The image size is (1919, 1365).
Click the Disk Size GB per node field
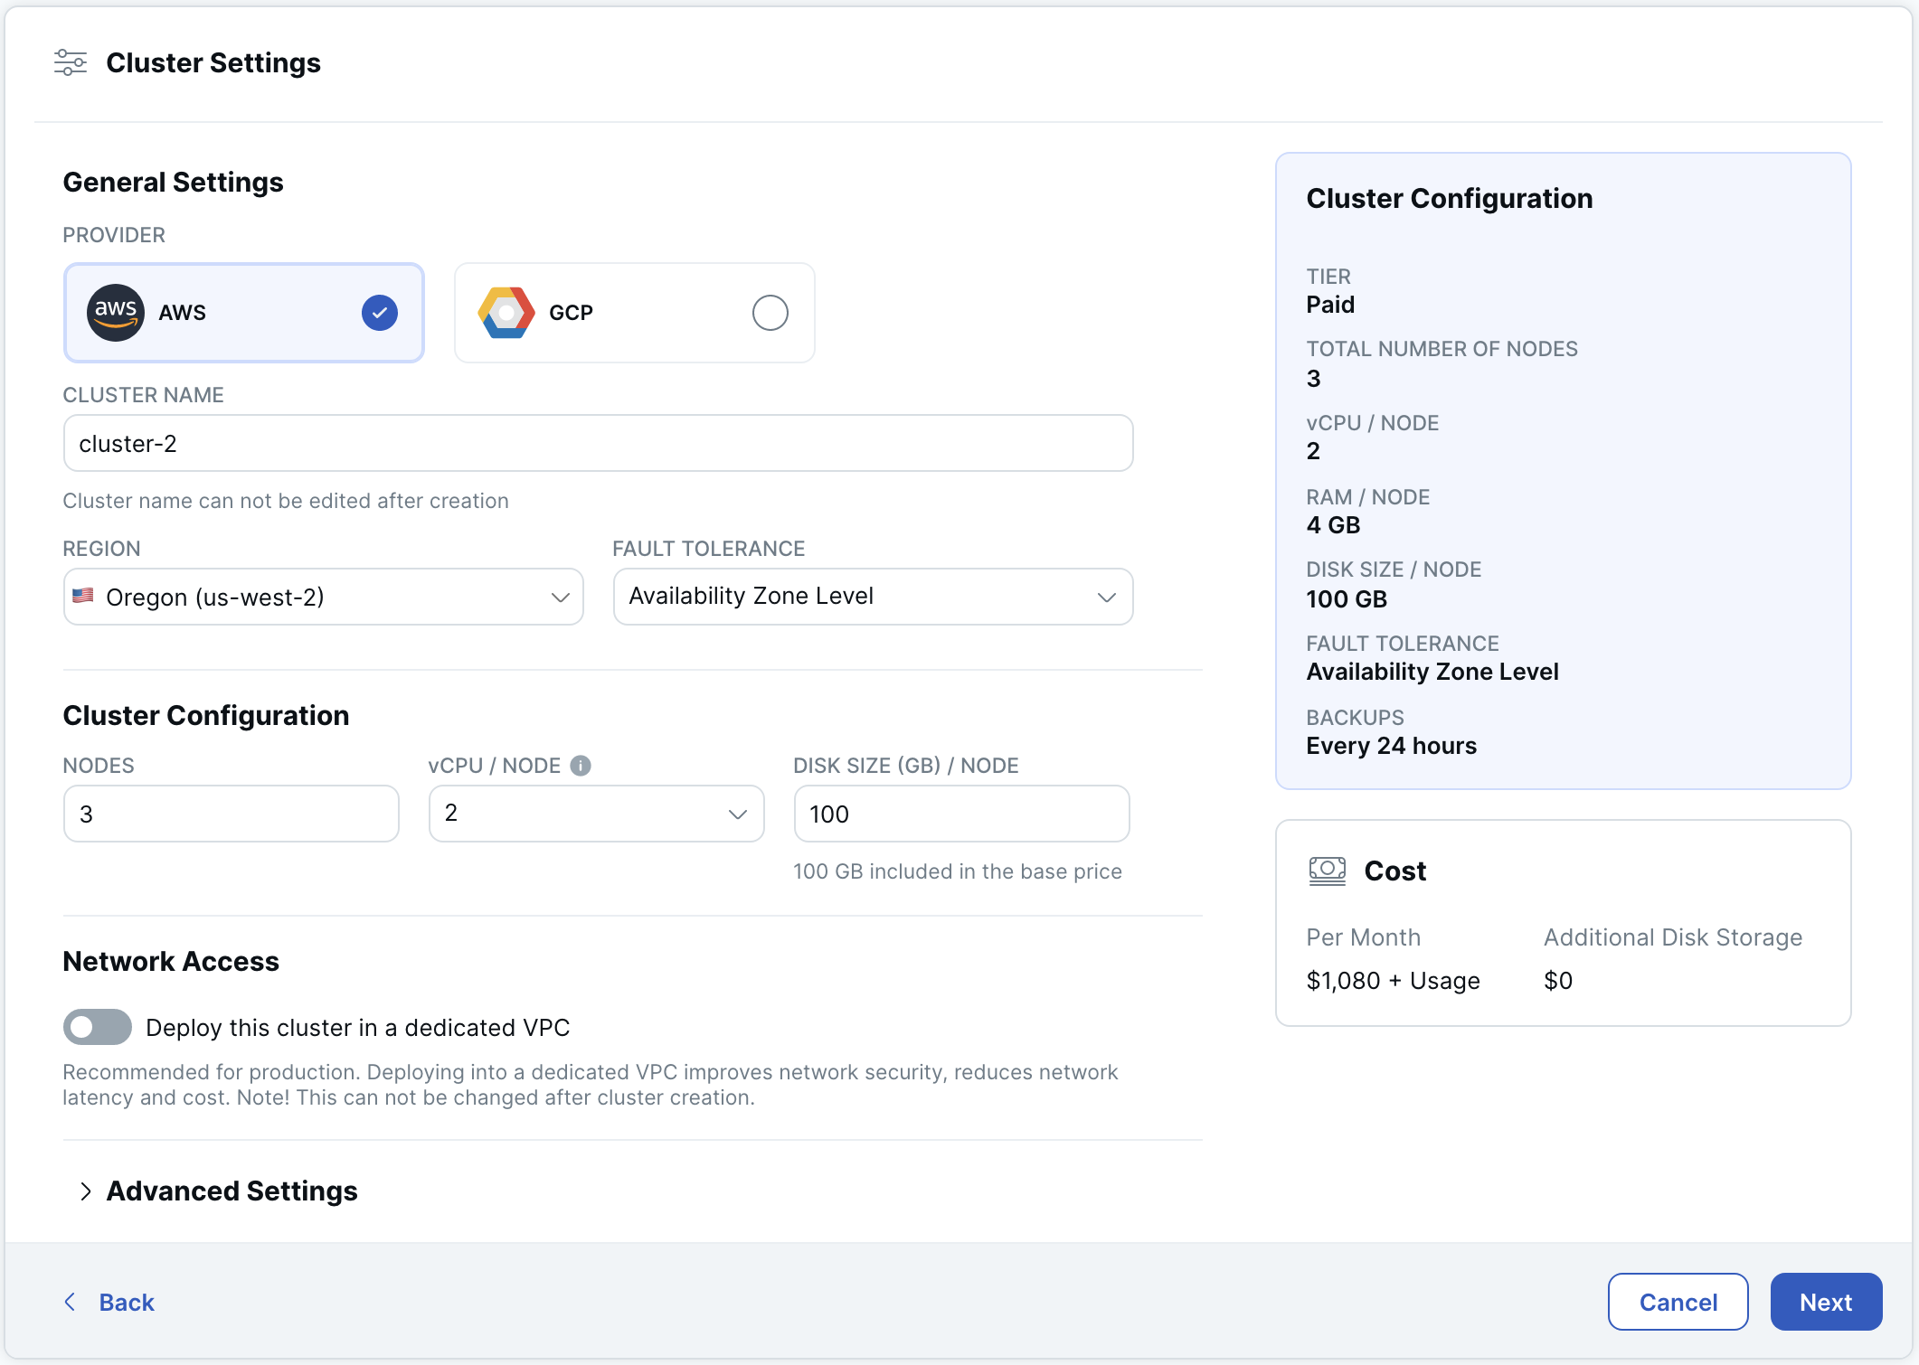(959, 814)
